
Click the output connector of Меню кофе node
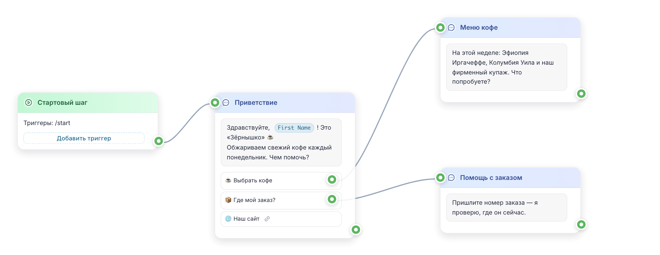[x=581, y=93]
